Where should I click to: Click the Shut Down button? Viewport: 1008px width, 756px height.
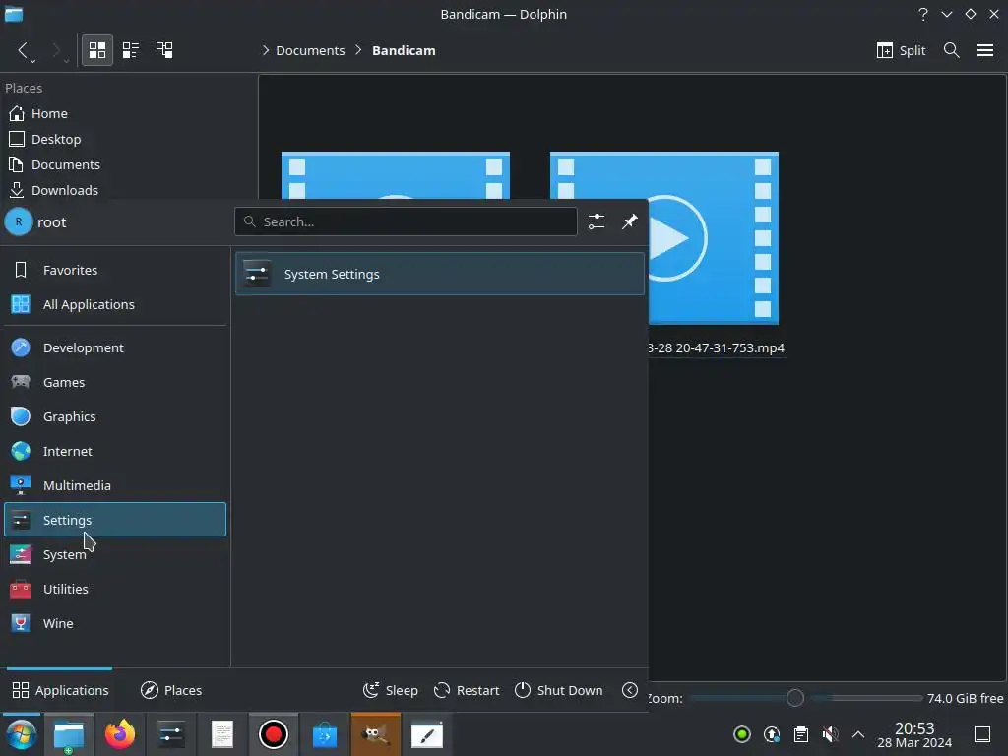[x=559, y=690]
